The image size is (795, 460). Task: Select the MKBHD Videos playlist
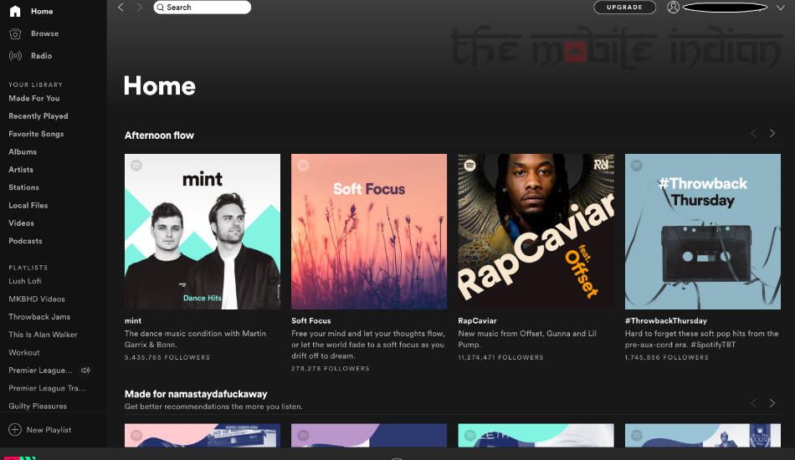(x=37, y=299)
